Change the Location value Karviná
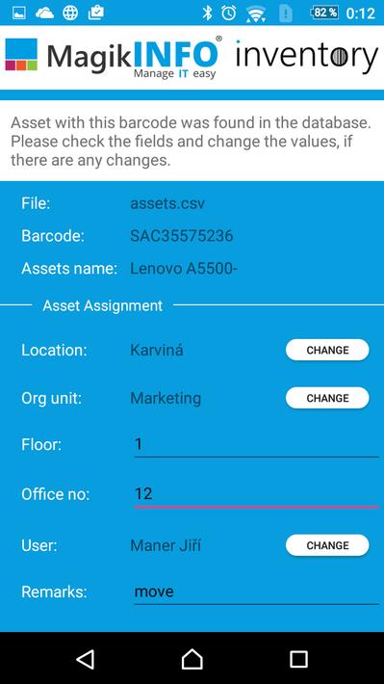 click(327, 350)
